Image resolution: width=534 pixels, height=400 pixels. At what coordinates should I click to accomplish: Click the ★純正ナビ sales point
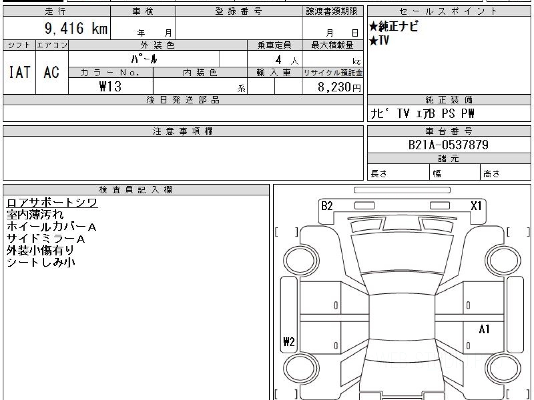point(394,27)
